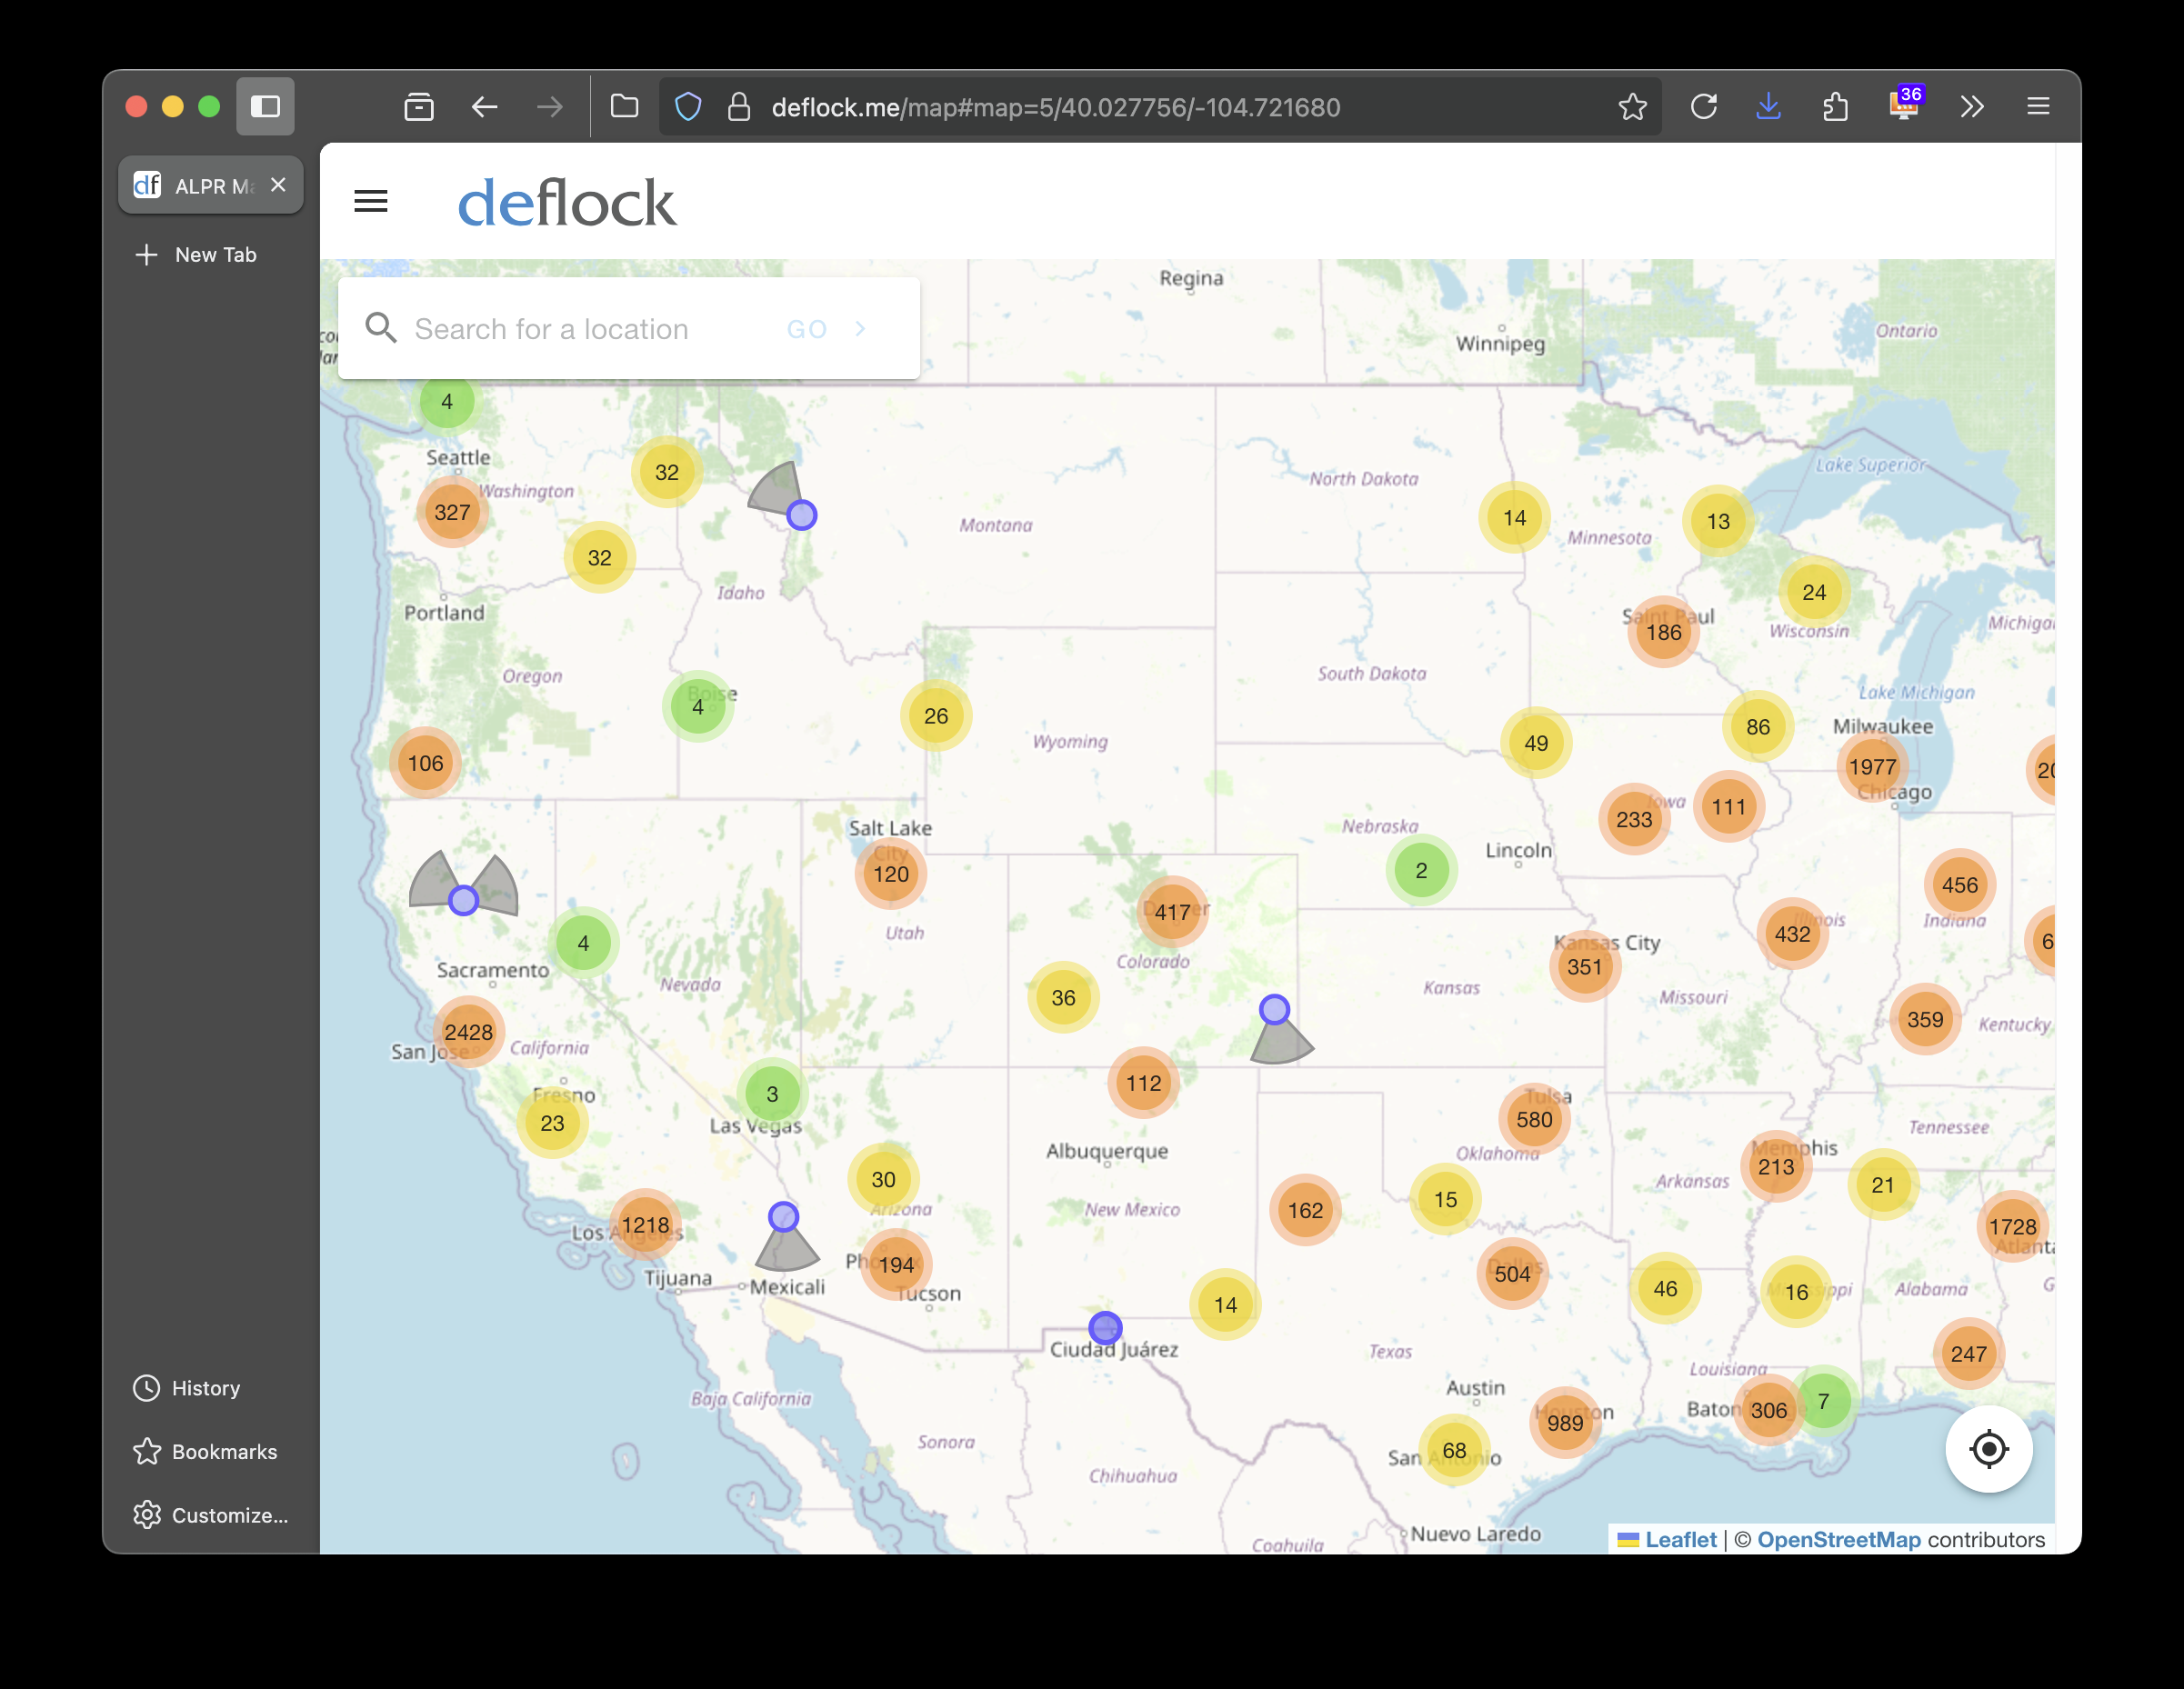Click the deflock logo
The height and width of the screenshot is (1689, 2184).
pyautogui.click(x=567, y=203)
